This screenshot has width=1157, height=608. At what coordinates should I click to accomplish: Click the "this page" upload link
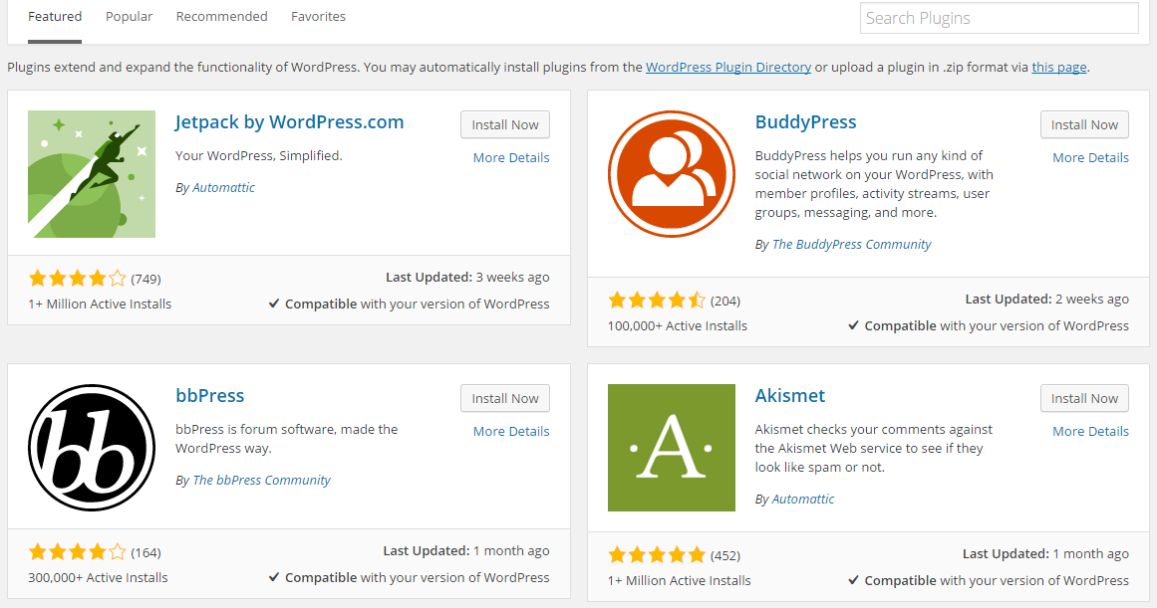point(1058,67)
